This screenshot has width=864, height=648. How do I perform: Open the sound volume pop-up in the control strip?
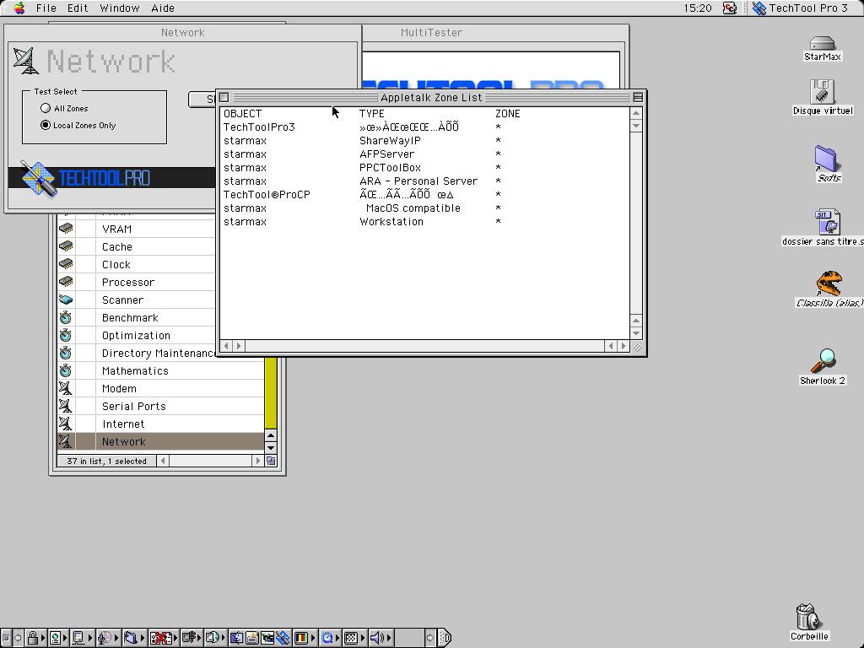(x=381, y=638)
